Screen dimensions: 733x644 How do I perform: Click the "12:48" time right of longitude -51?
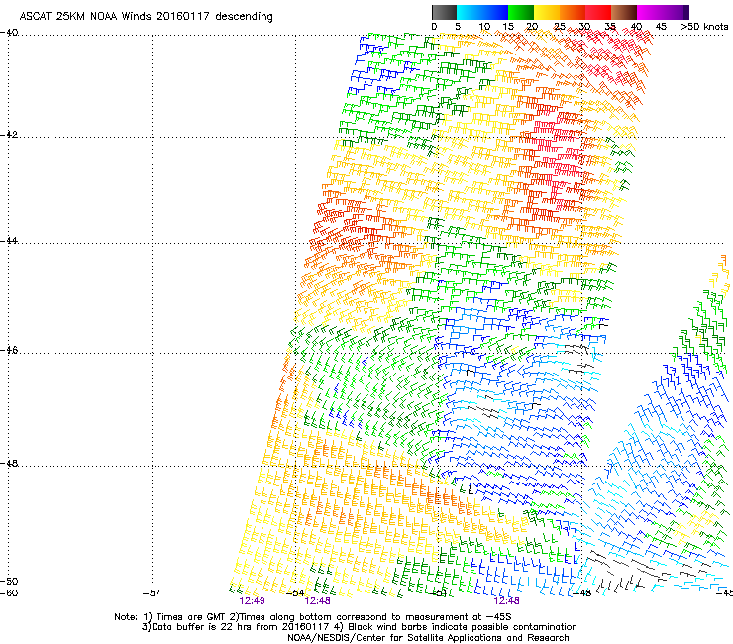(506, 601)
